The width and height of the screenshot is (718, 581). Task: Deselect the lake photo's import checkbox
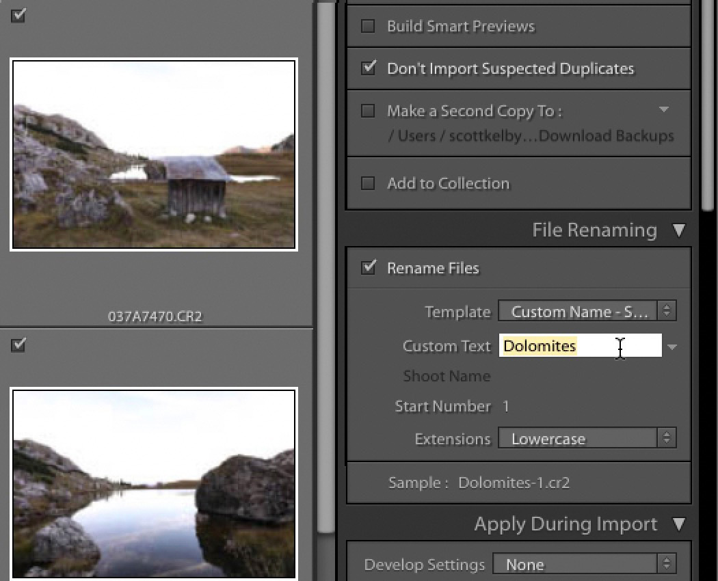(18, 345)
